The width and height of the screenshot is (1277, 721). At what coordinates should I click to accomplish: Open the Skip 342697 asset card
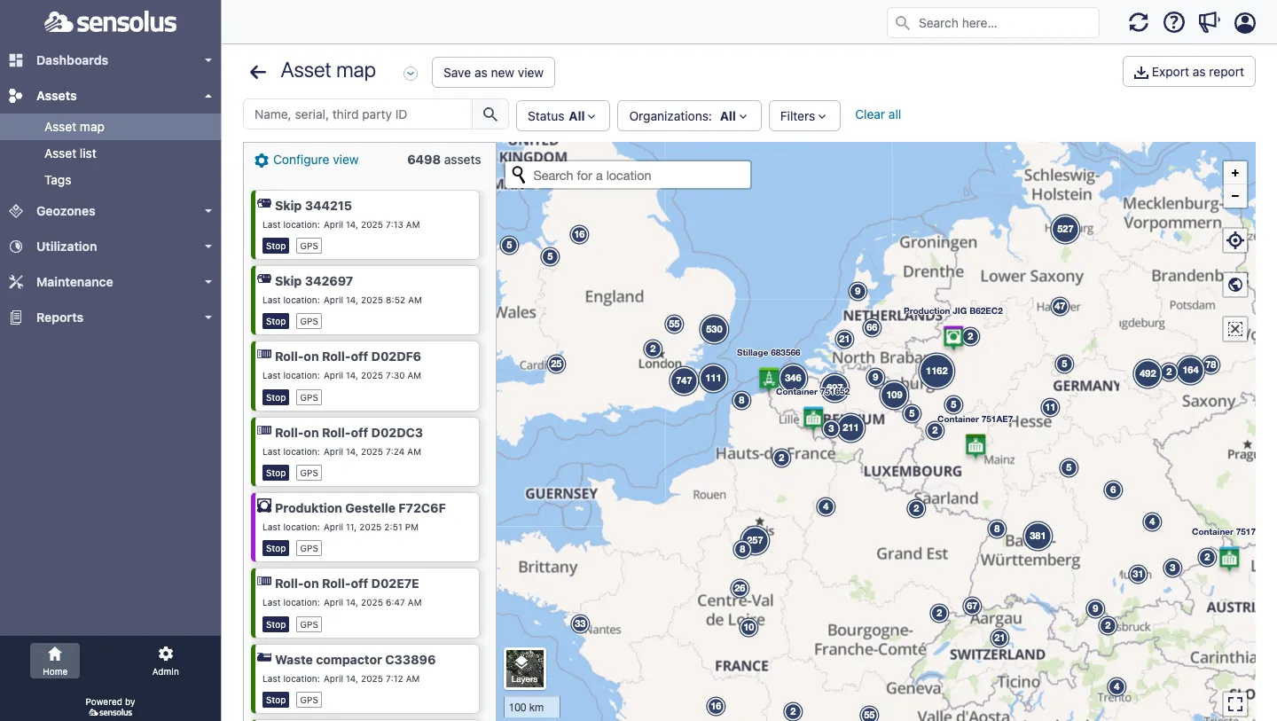click(365, 301)
